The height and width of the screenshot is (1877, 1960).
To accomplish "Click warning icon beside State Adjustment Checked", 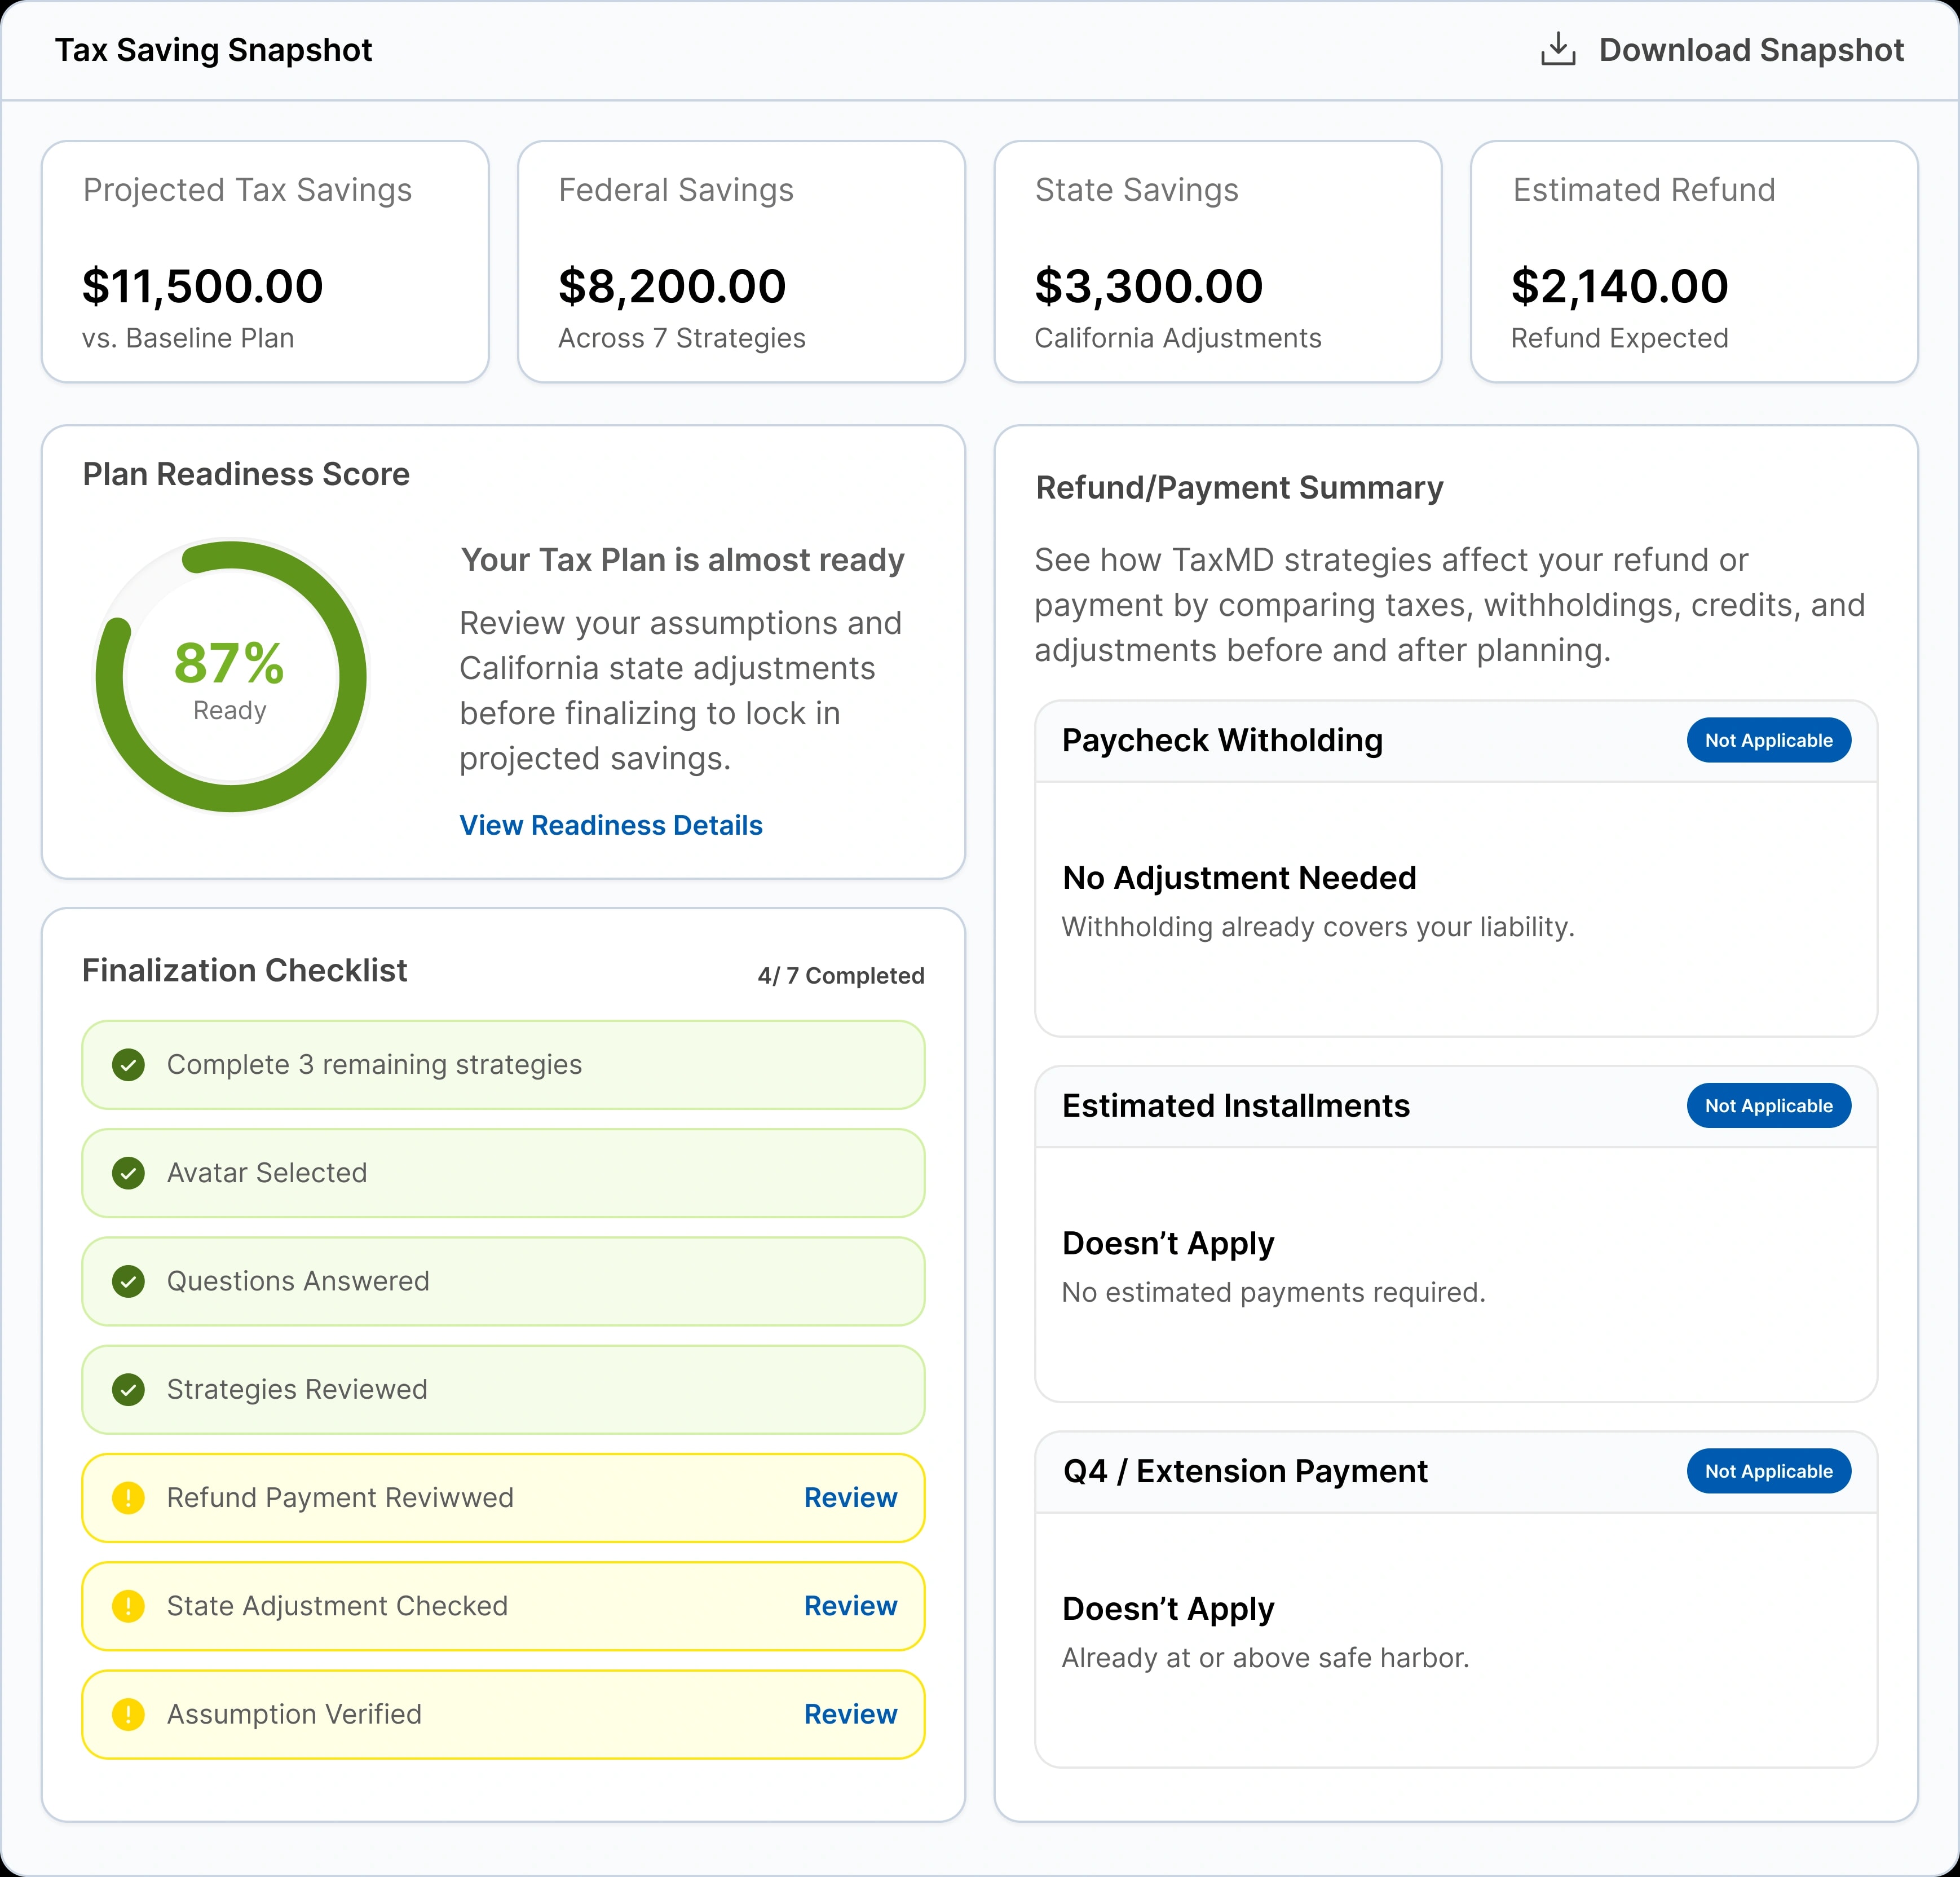I will click(x=128, y=1606).
